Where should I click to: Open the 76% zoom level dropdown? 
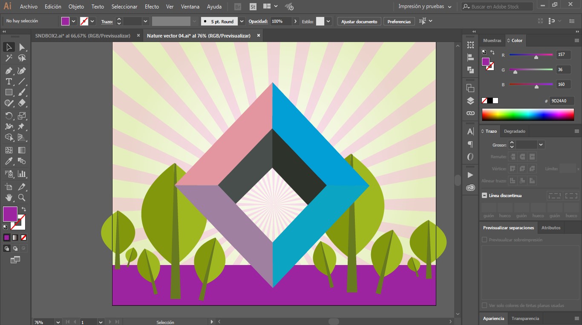[x=58, y=322]
